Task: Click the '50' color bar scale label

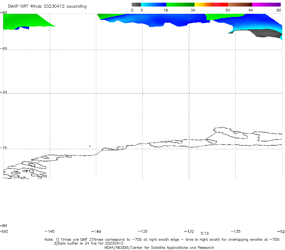Action: pos(228,10)
